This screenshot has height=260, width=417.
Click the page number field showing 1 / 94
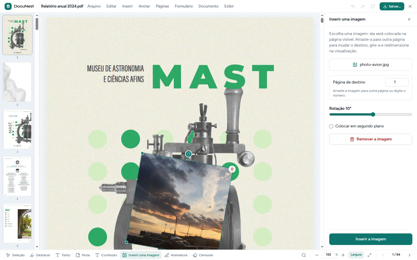pos(396,255)
